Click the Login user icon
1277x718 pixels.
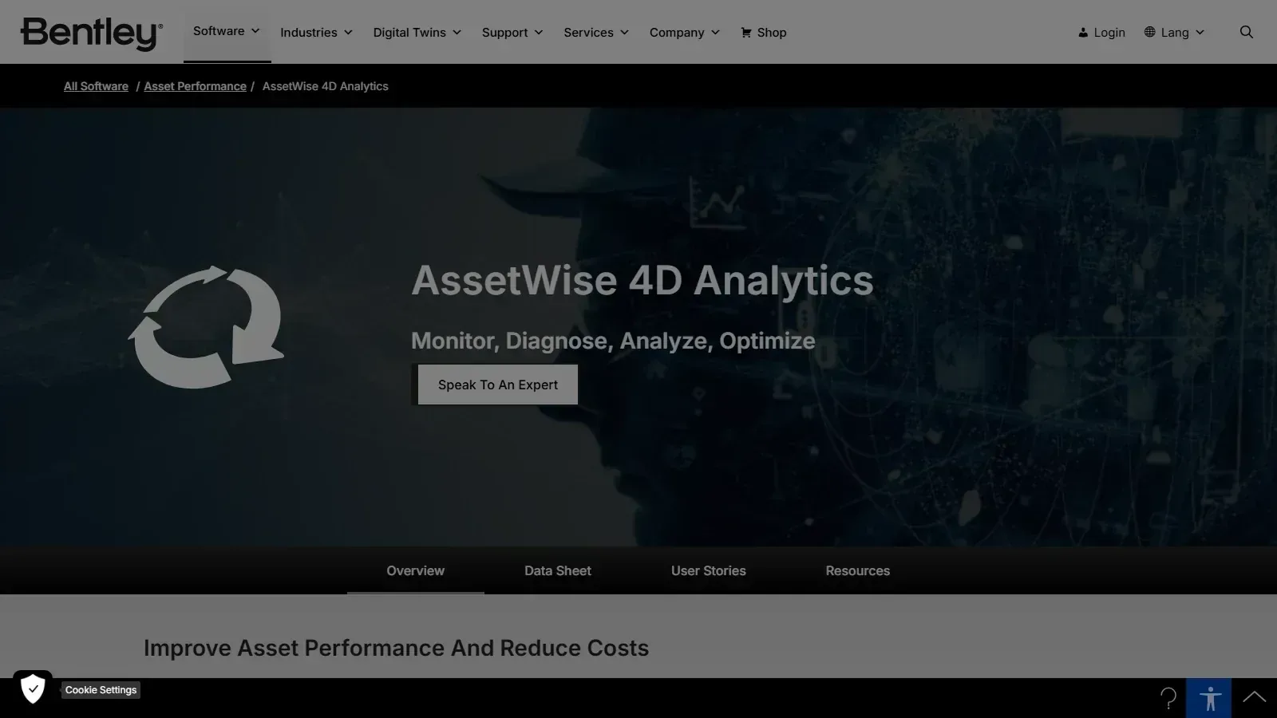pos(1083,33)
